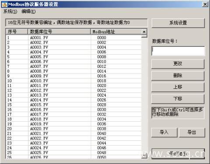Image resolution: width=210 pixels, height=164 pixels.
Task: Select row A0005.PV
Action: pyautogui.click(x=73, y=57)
